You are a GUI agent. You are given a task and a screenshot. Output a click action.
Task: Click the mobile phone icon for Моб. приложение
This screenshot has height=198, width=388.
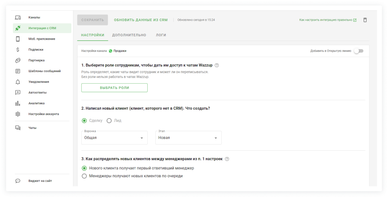pos(18,39)
